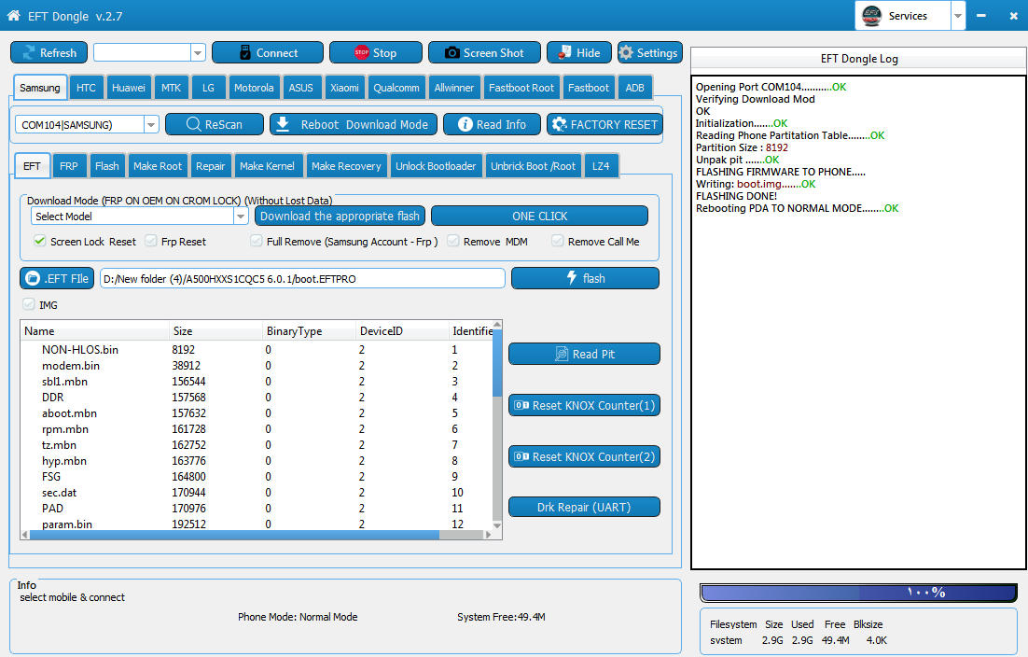Screen dimensions: 1028x657
Task: Open the Unlock Bootloader tab
Action: (x=436, y=166)
